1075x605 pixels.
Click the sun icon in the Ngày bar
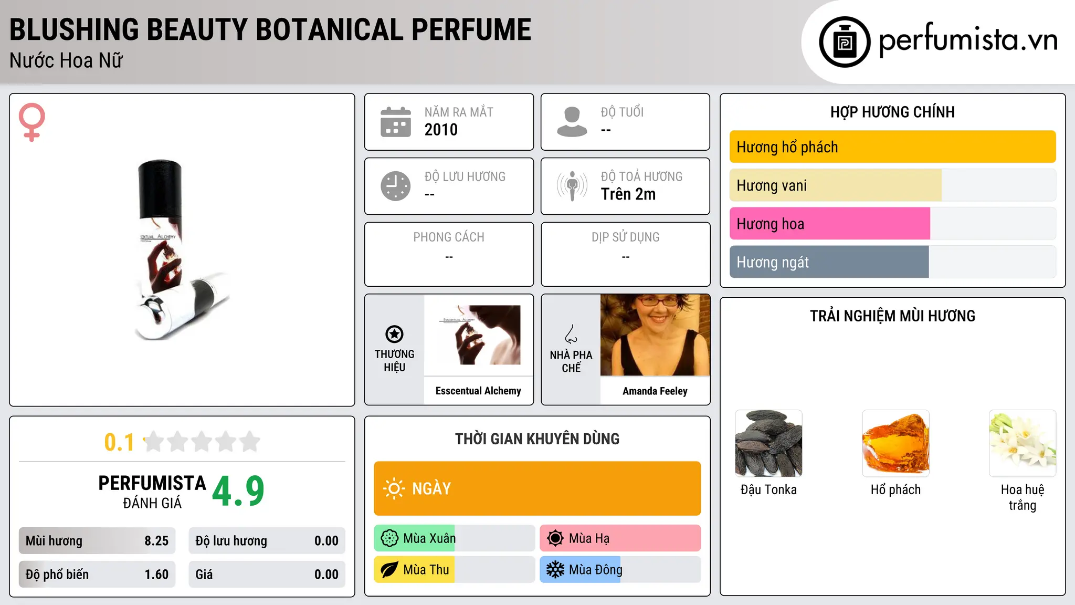click(394, 488)
